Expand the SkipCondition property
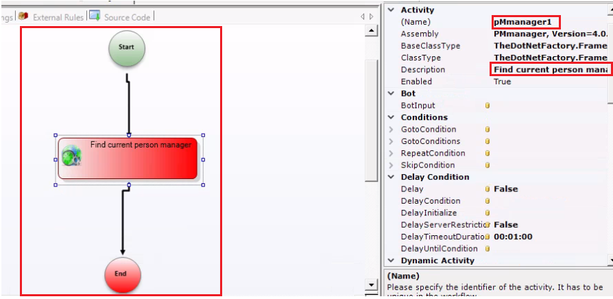 (x=391, y=165)
